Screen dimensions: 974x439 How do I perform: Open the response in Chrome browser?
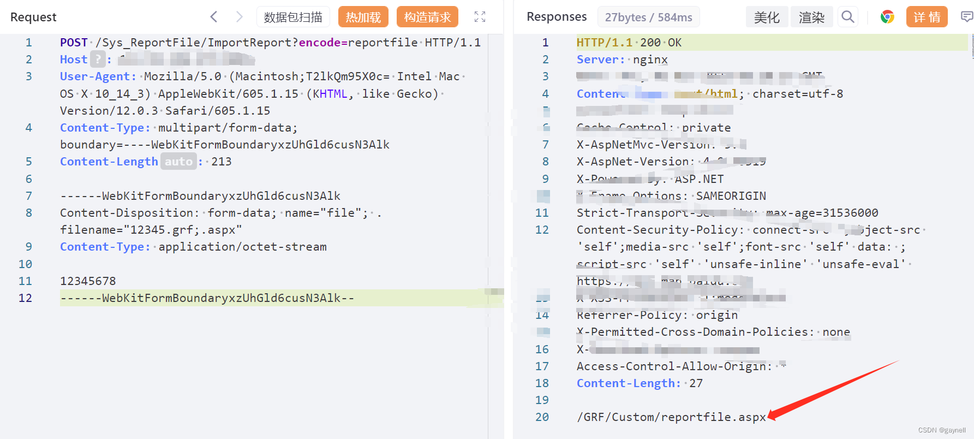click(887, 17)
